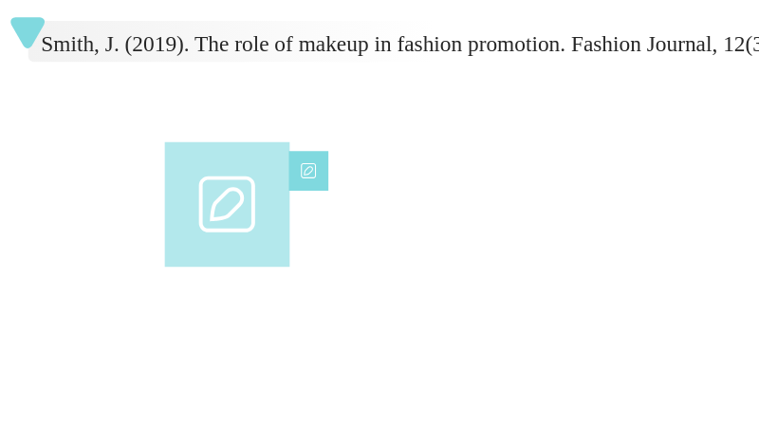Click the large light-teal edit tile
Screen dimensions: 759x427
pos(227,204)
